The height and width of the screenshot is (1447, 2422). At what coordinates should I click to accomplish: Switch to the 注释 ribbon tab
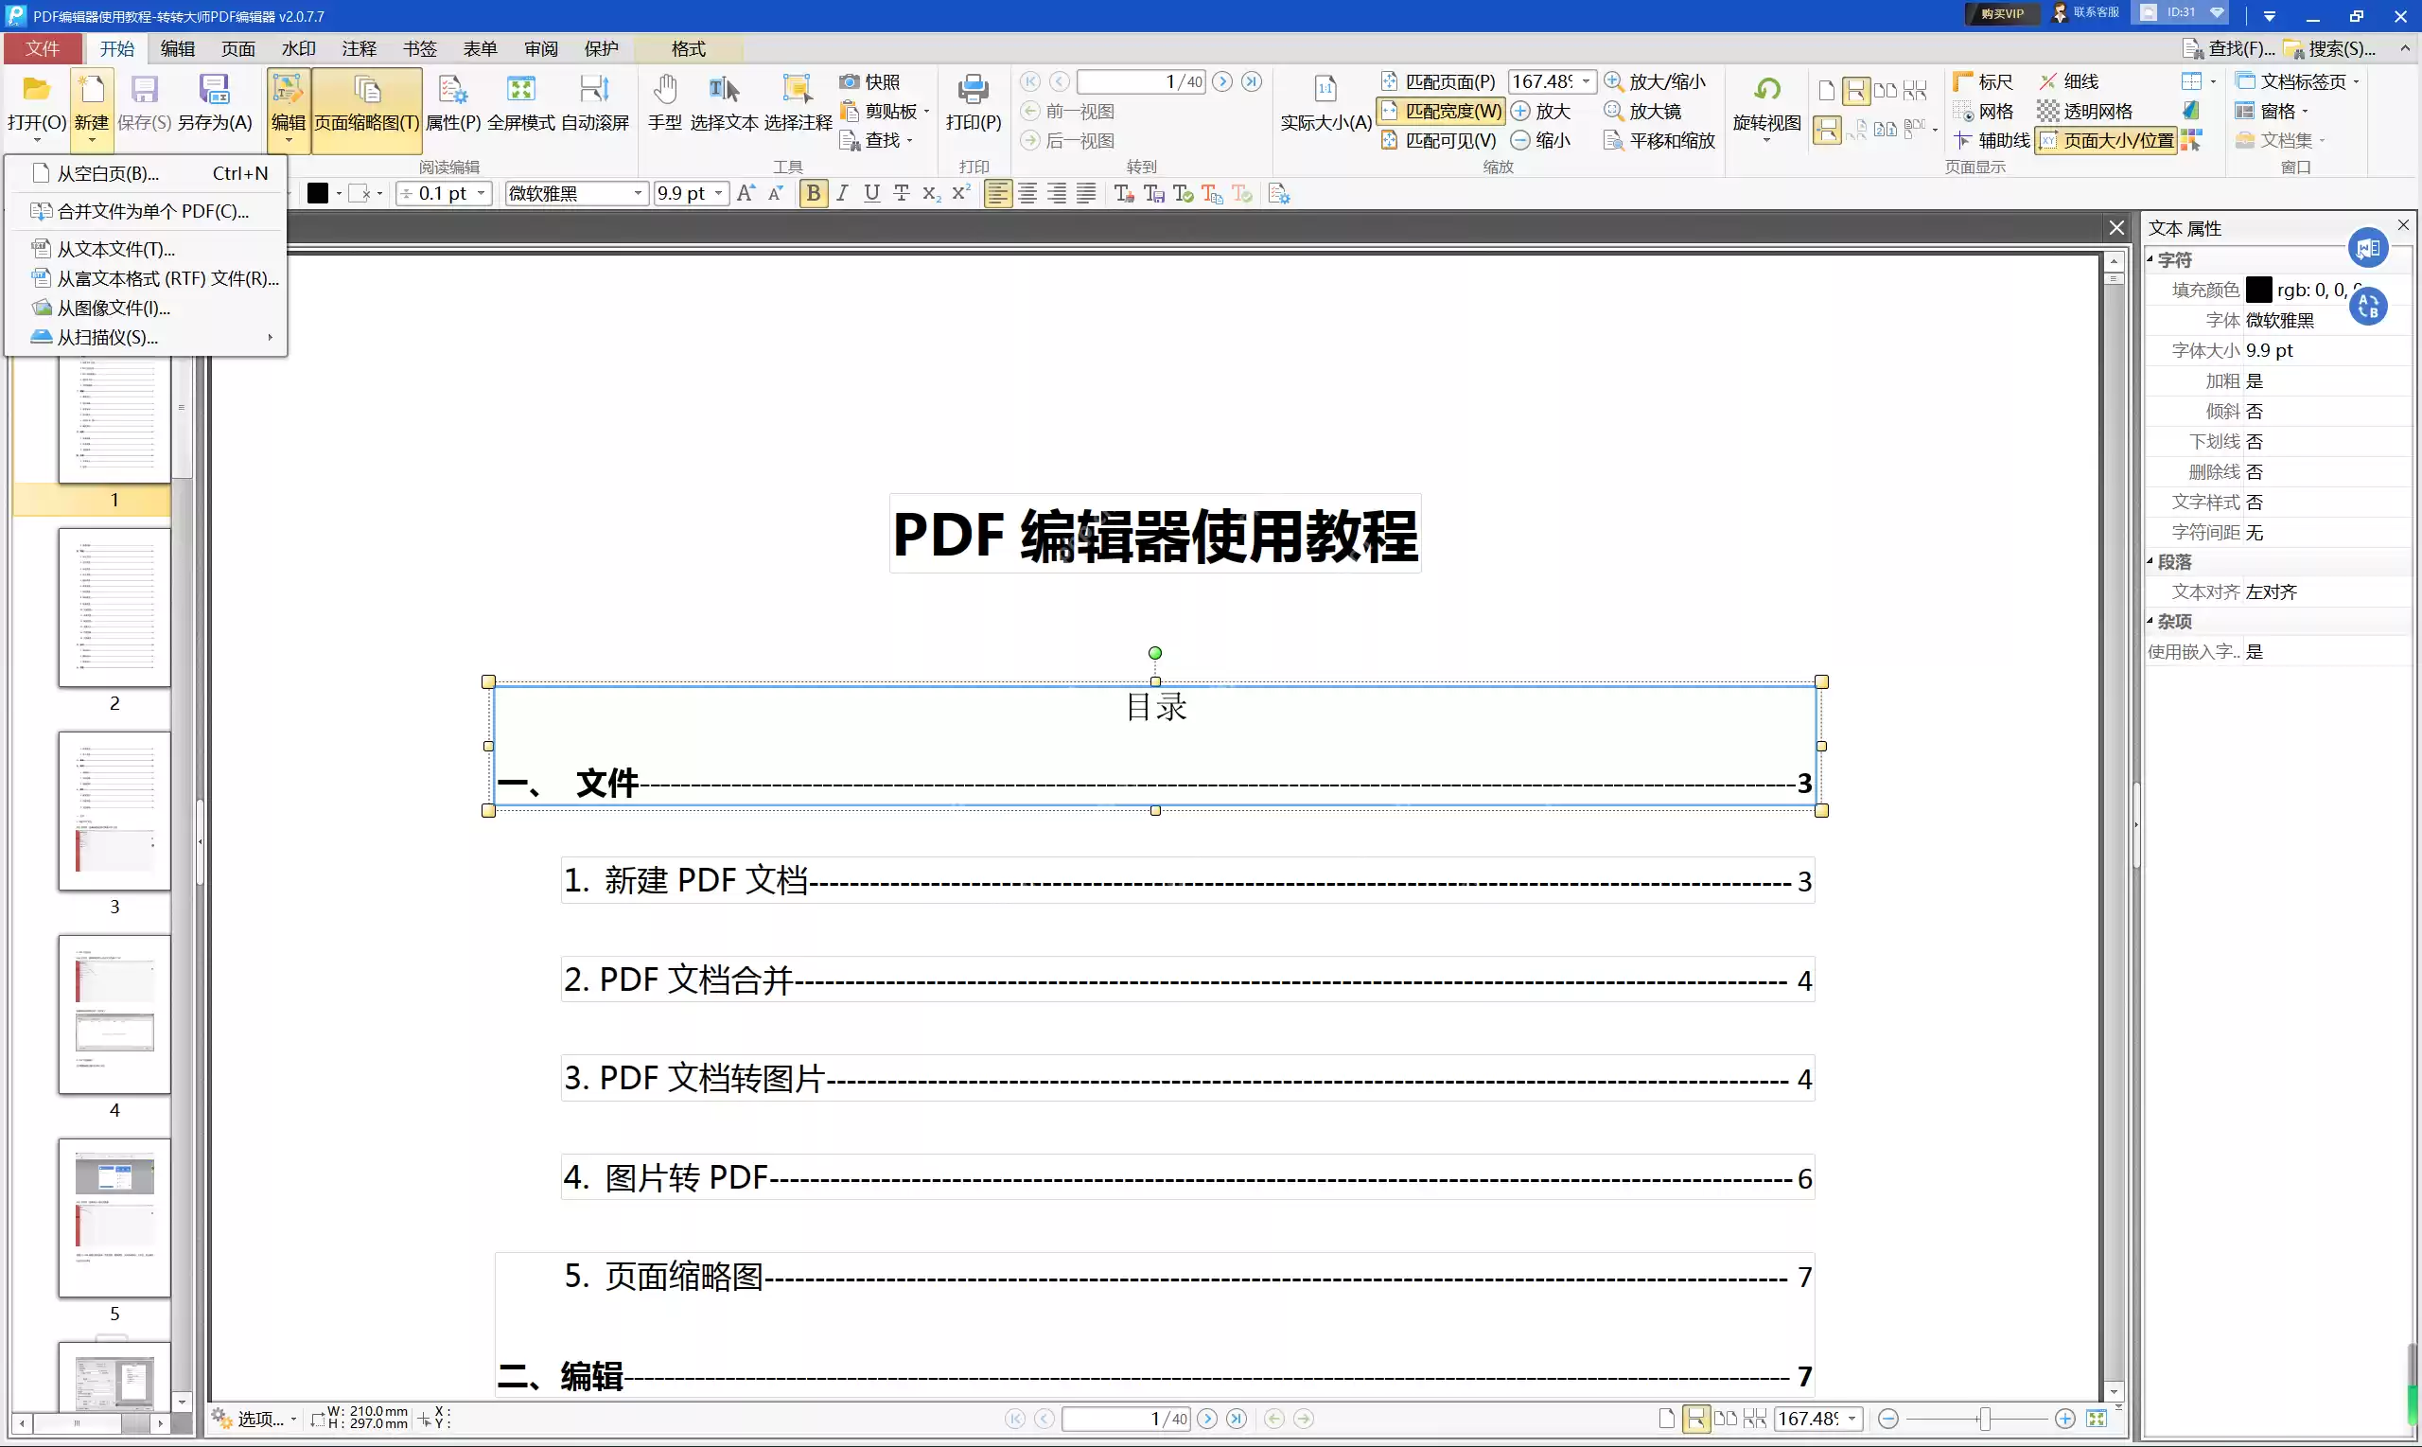point(359,47)
